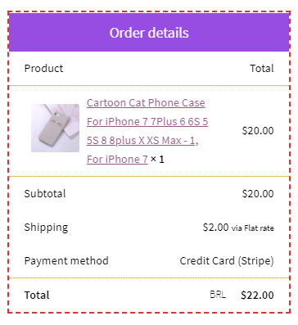The height and width of the screenshot is (325, 298).
Task: Click the $2.00 shipping amount
Action: pyautogui.click(x=215, y=227)
